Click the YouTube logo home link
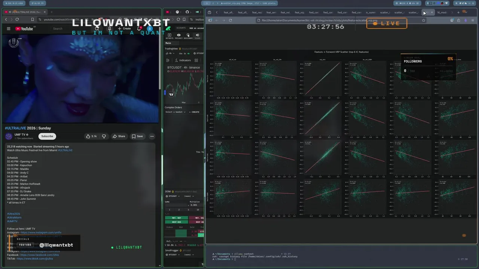This screenshot has width=479, height=269. 24,29
